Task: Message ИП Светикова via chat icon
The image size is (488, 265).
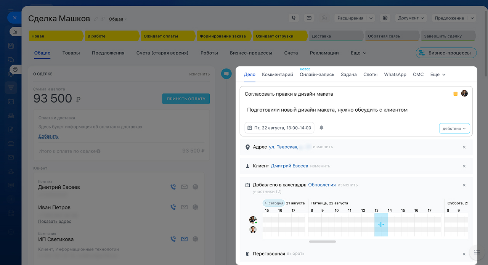Action: point(195,239)
